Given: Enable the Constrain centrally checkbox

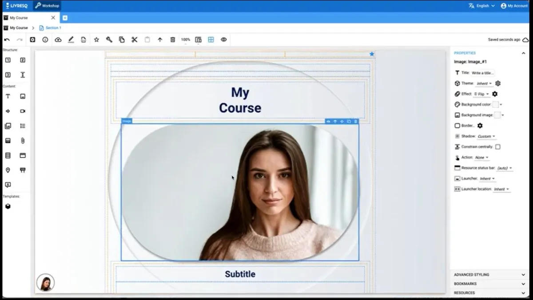Looking at the screenshot, I should pos(497,147).
